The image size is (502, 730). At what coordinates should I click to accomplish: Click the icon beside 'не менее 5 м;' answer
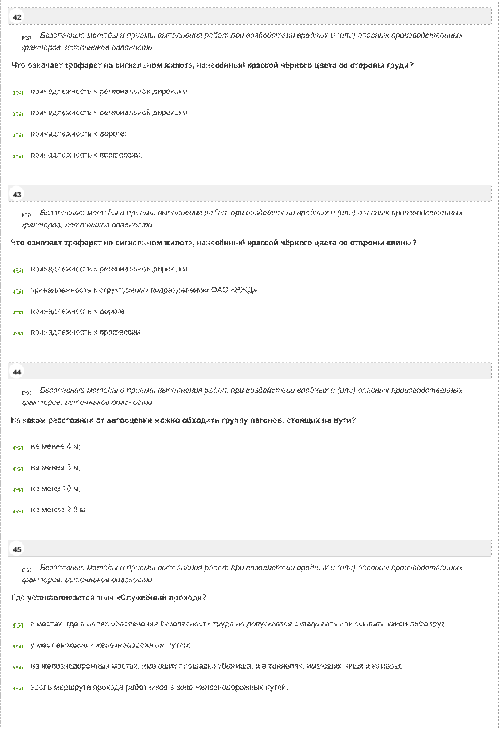pyautogui.click(x=18, y=469)
